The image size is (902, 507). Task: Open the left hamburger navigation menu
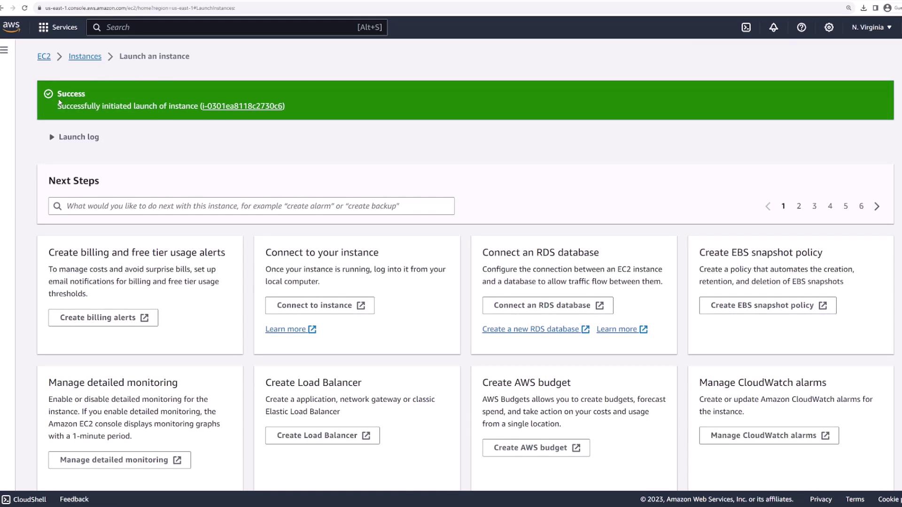(x=4, y=50)
